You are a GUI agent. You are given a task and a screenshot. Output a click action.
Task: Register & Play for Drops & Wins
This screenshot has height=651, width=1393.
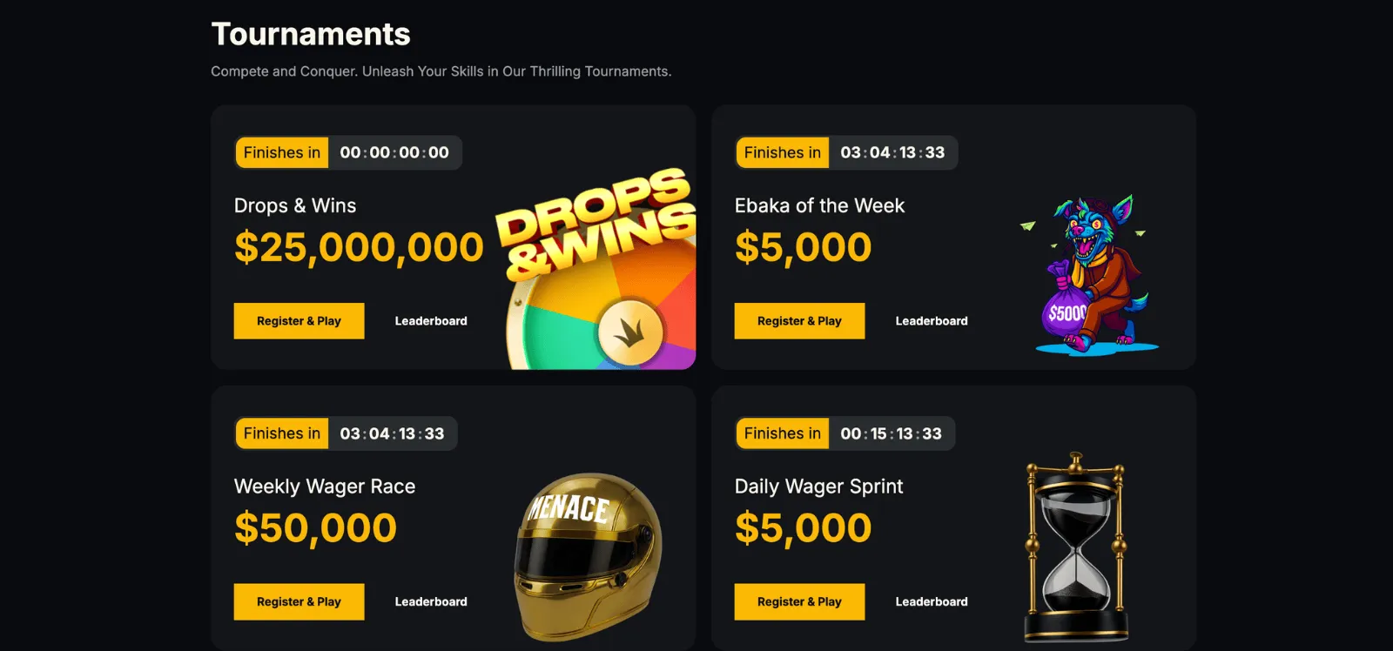click(299, 321)
